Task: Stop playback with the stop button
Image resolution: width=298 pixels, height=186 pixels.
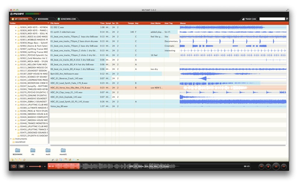Action: tap(268, 166)
